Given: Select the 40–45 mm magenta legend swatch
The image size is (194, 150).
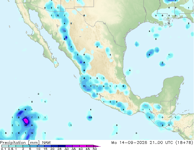Looking at the screenshot, I should 83,146.
